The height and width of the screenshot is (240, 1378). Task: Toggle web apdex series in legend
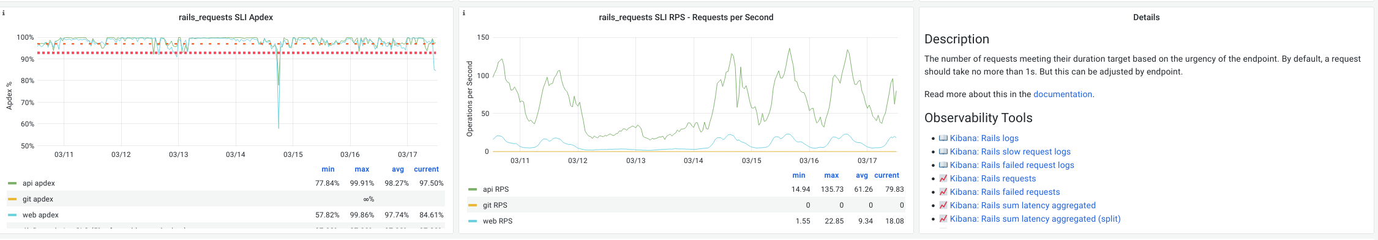40,215
